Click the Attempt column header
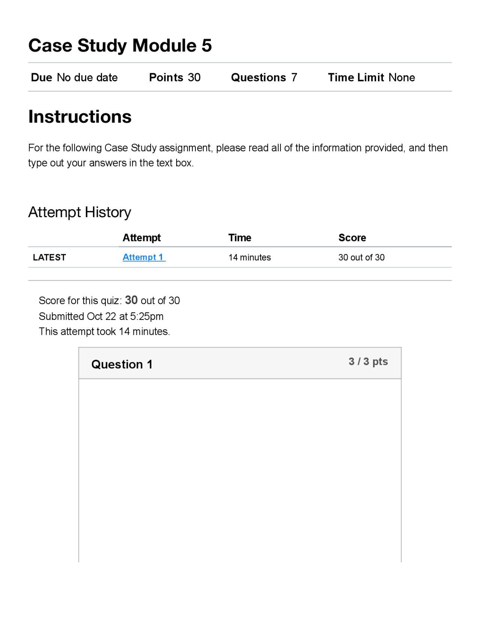The width and height of the screenshot is (480, 621). (141, 238)
